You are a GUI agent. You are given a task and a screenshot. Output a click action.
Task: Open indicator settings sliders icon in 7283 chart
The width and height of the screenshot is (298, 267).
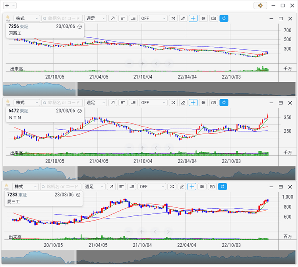pos(202,186)
